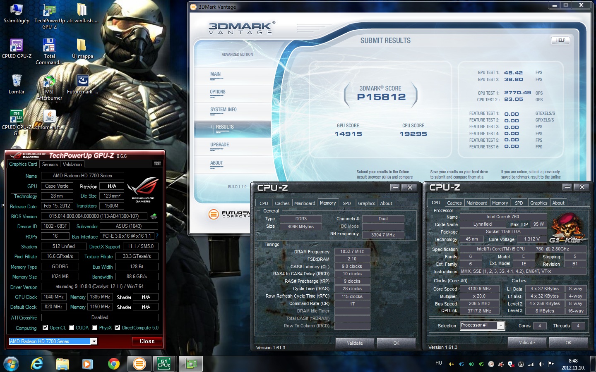Screen dimensions: 596x372
Task: Click the HU language indicator in taskbar
Action: (x=439, y=363)
